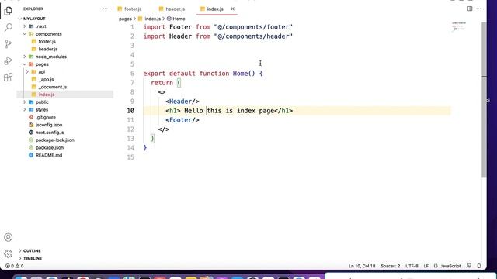
Task: Open _app.js in the file tree
Action: pos(47,79)
